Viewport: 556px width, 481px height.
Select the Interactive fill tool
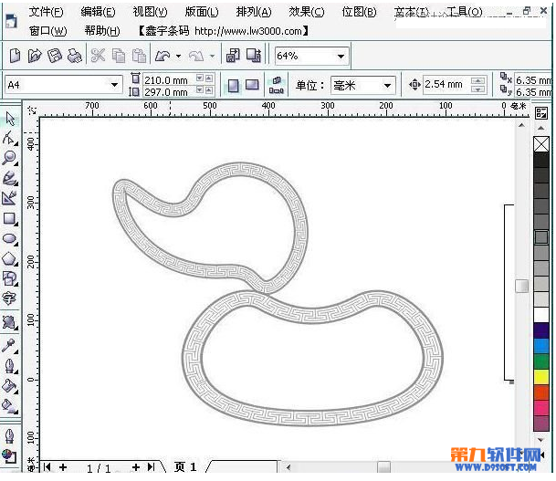tap(10, 406)
